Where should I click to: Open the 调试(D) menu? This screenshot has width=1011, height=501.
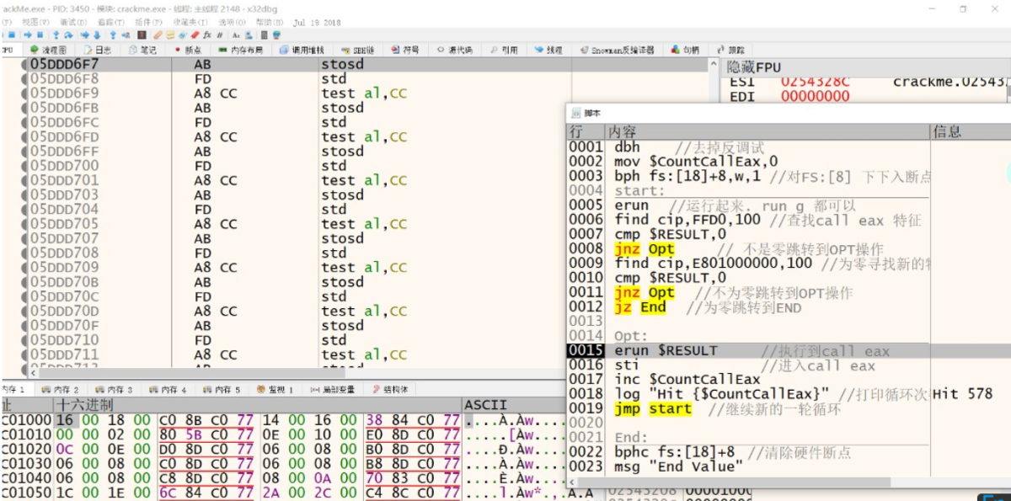click(73, 22)
